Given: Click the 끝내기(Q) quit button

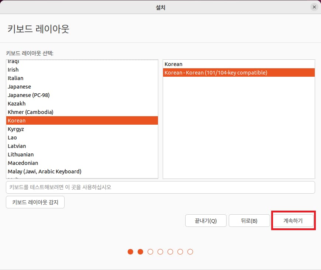Looking at the screenshot, I should [x=206, y=221].
